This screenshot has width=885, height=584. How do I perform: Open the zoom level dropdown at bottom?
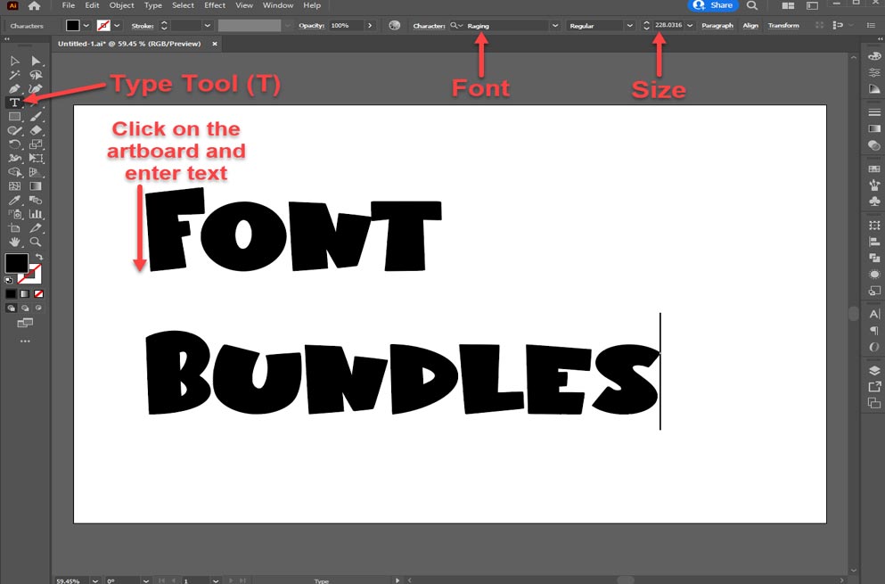[x=94, y=580]
